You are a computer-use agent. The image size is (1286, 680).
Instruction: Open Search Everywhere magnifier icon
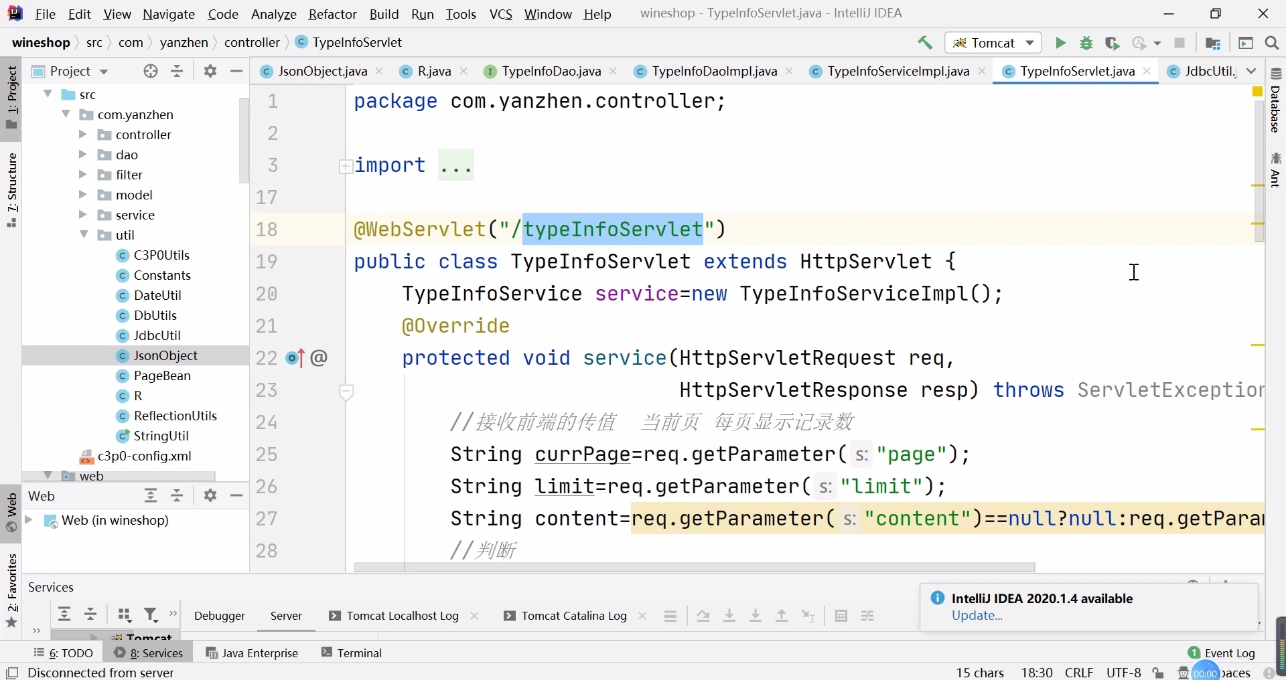pos(1272,43)
